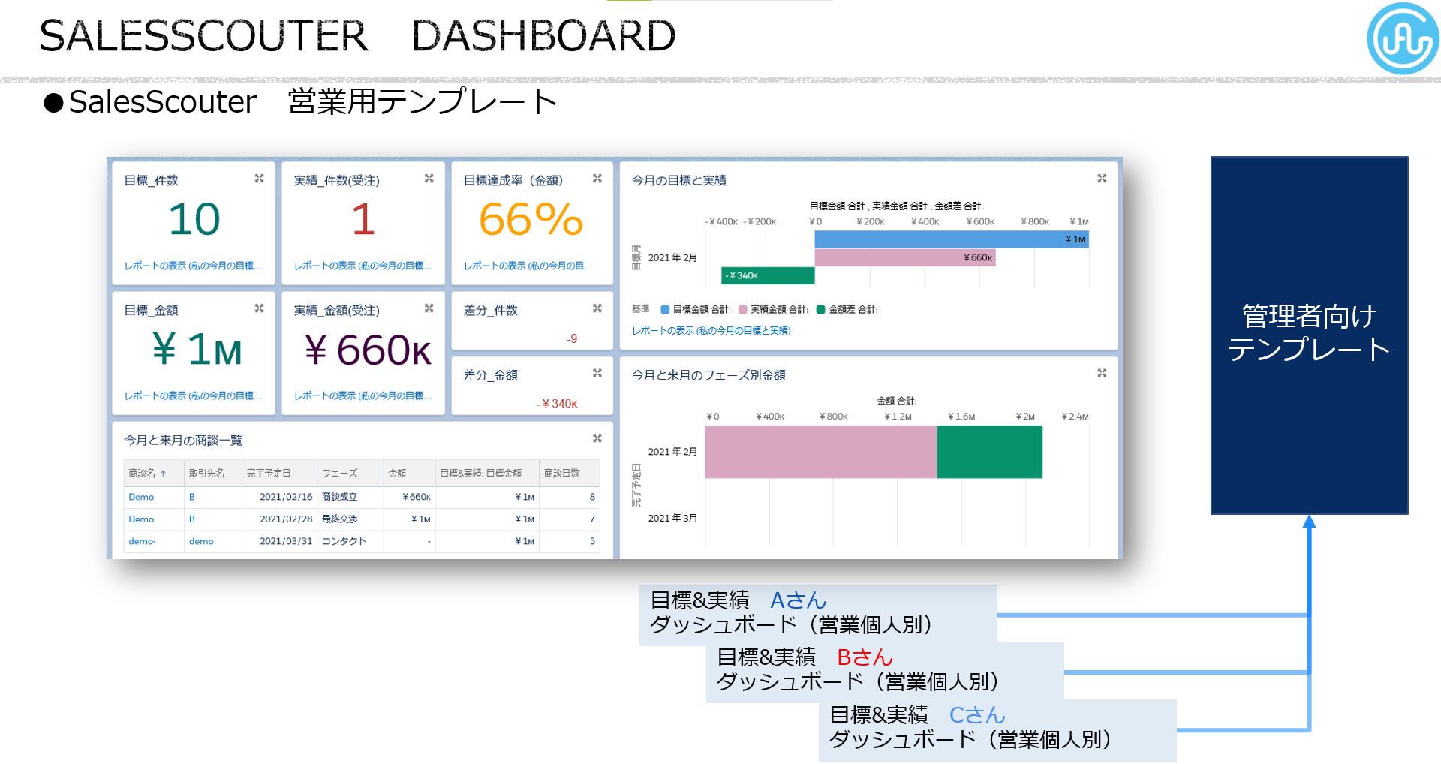Open account B in 最終交渉 row

coord(192,519)
